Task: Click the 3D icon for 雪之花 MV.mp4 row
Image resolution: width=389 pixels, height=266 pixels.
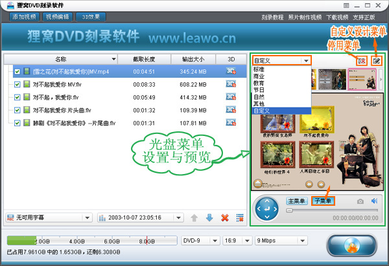Action: 231,71
